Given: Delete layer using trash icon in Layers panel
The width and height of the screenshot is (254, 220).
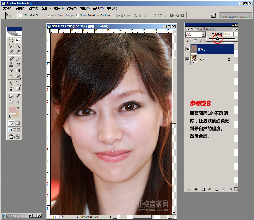Looking at the screenshot, I should (x=231, y=190).
